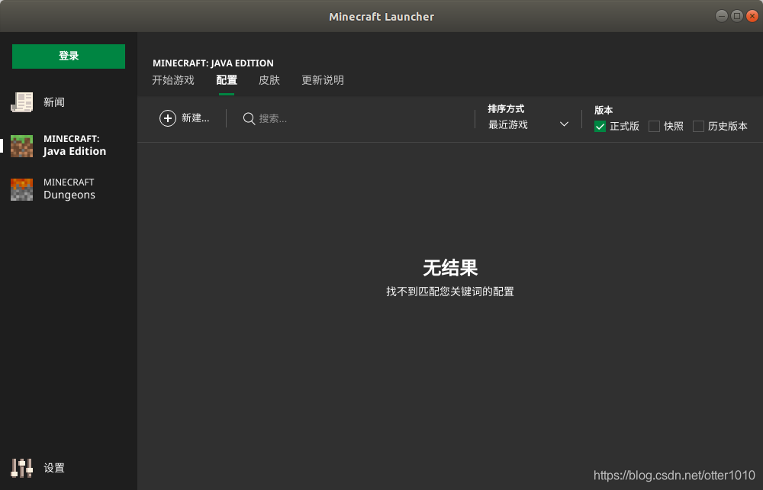Enable the 快照 snapshot version filter
This screenshot has height=490, width=763.
tap(654, 126)
